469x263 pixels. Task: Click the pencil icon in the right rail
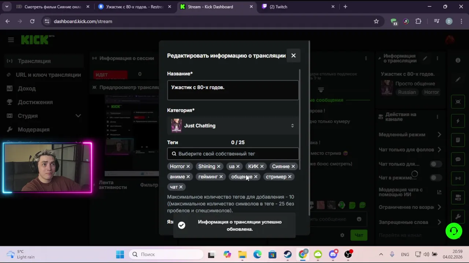[x=458, y=80]
